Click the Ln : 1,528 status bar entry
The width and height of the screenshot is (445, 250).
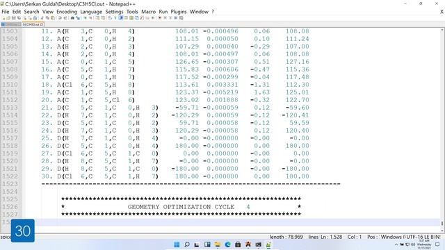[x=332, y=237]
